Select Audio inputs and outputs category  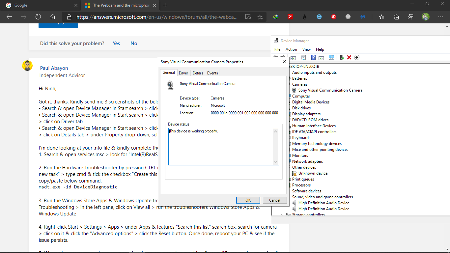[314, 72]
